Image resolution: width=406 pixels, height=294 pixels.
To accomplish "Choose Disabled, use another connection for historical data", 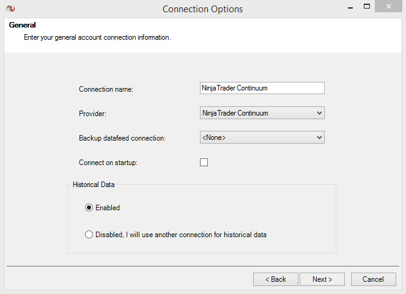I will pyautogui.click(x=89, y=234).
